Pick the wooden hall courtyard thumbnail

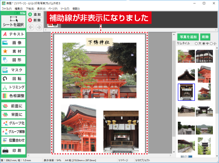pos(186,110)
